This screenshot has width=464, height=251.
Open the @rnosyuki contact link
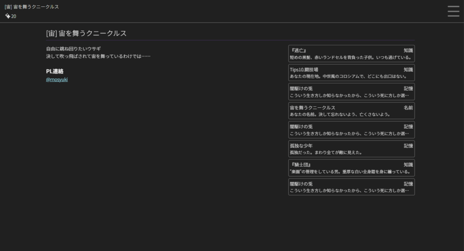point(57,80)
